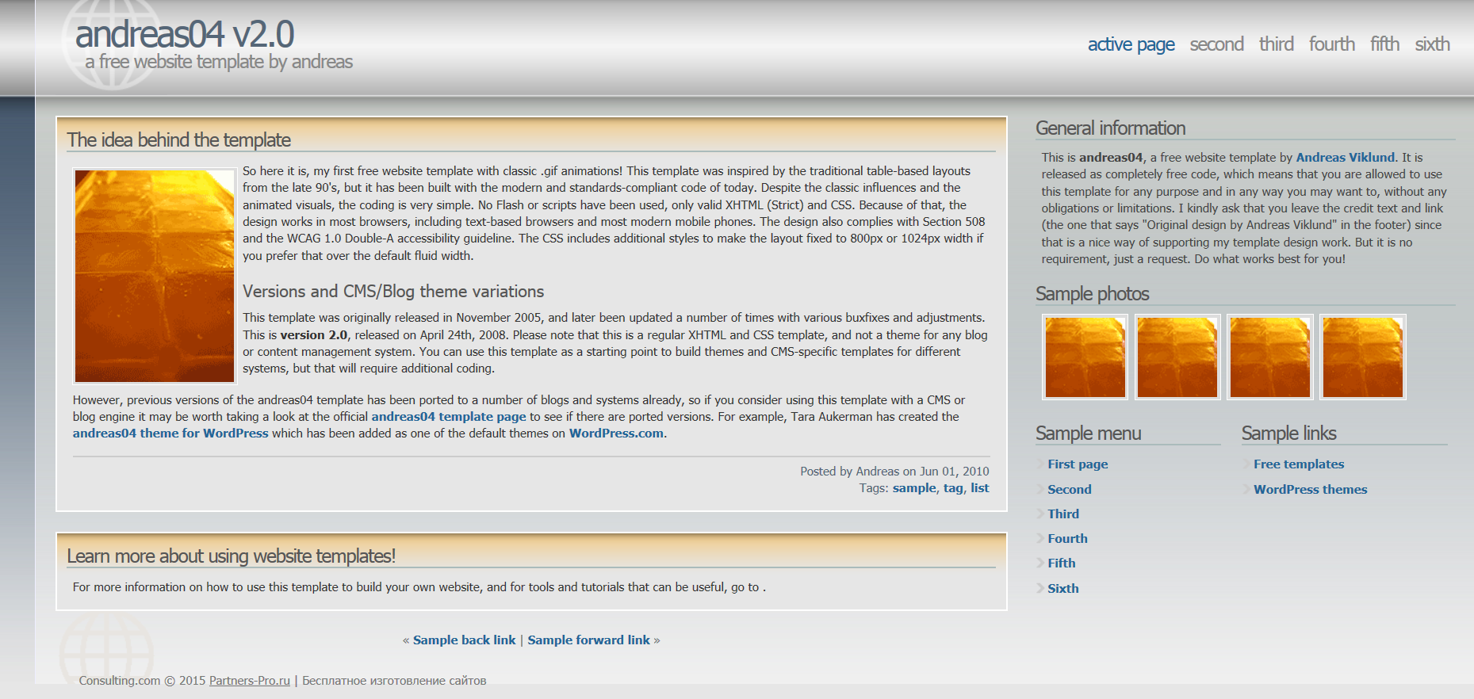Switch to the 'active page' nav tab
Viewport: 1474px width, 699px height.
(x=1131, y=44)
